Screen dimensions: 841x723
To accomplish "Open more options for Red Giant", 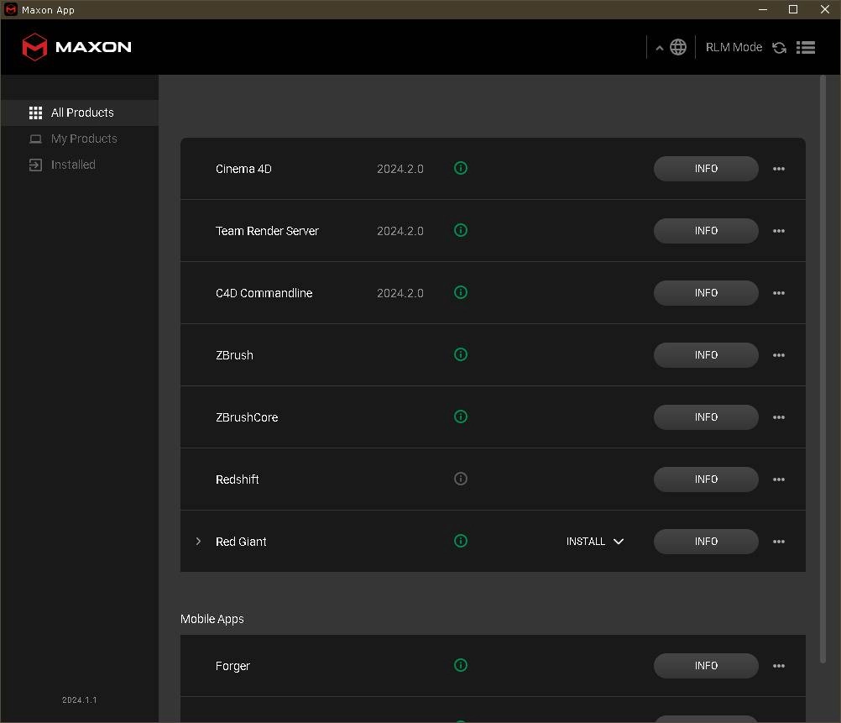I will click(x=779, y=542).
